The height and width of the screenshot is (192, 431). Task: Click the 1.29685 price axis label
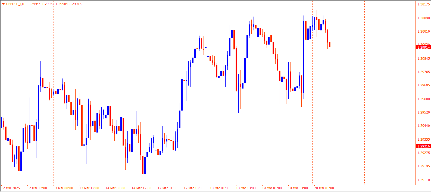424,85
